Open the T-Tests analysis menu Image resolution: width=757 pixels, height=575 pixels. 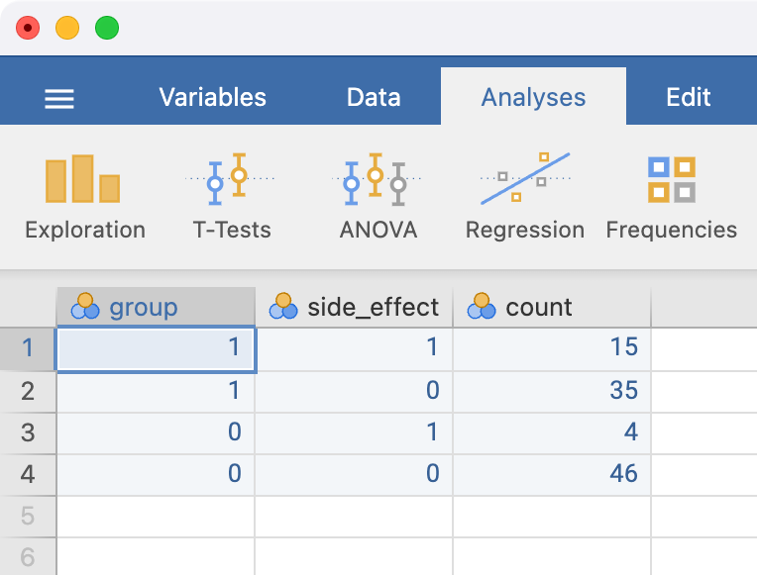(231, 198)
